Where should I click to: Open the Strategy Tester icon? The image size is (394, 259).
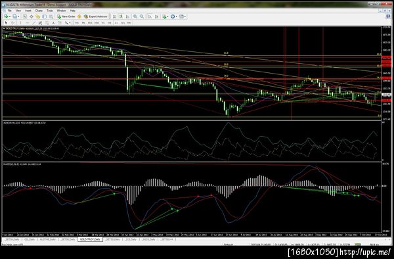51,16
